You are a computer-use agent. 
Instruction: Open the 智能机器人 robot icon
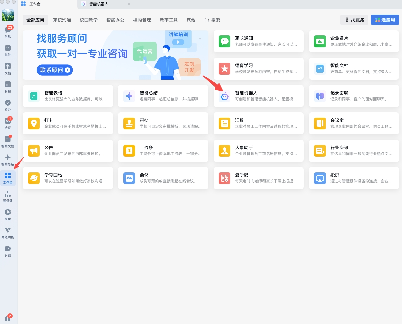[225, 96]
